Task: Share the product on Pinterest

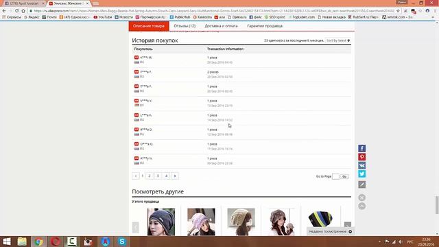Action: 361,157
